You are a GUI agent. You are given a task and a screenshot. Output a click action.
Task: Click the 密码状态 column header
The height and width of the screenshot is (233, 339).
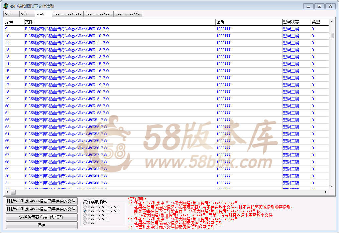pyautogui.click(x=297, y=22)
